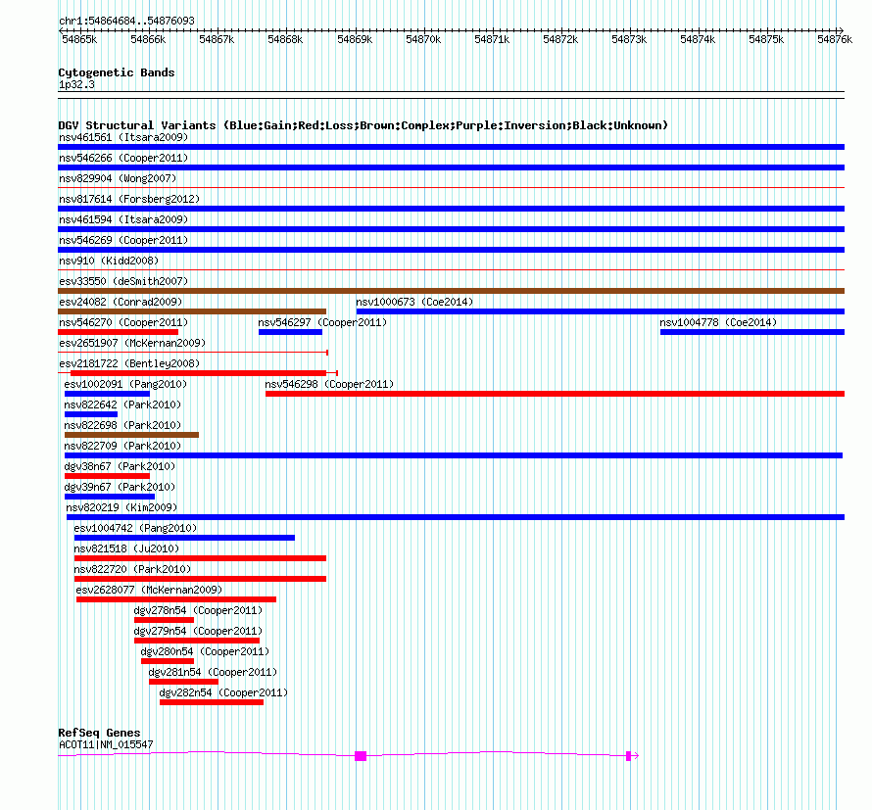Select the 1p32.3 band label
The image size is (872, 810).
point(76,84)
